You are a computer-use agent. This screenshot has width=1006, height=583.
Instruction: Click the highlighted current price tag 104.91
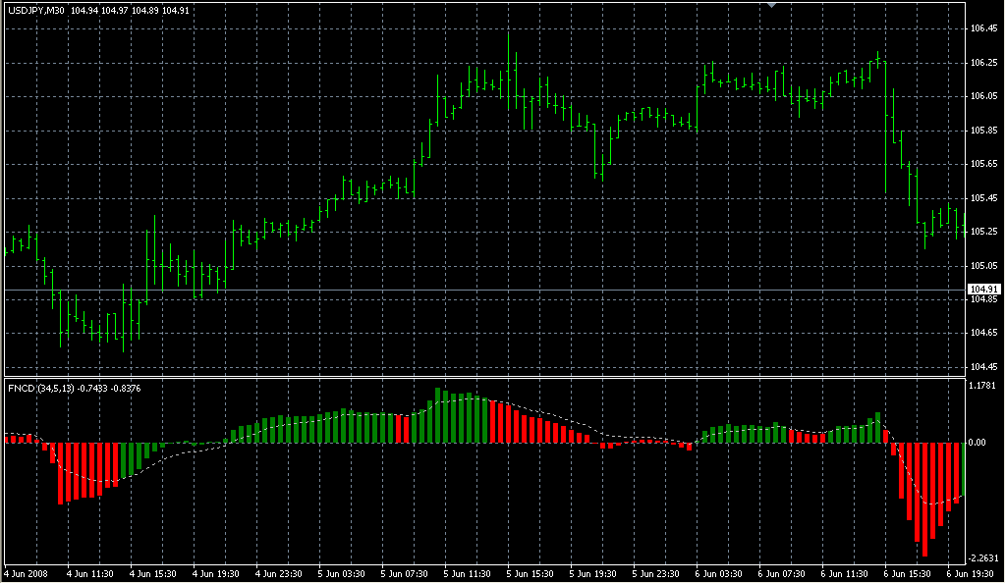pos(983,290)
